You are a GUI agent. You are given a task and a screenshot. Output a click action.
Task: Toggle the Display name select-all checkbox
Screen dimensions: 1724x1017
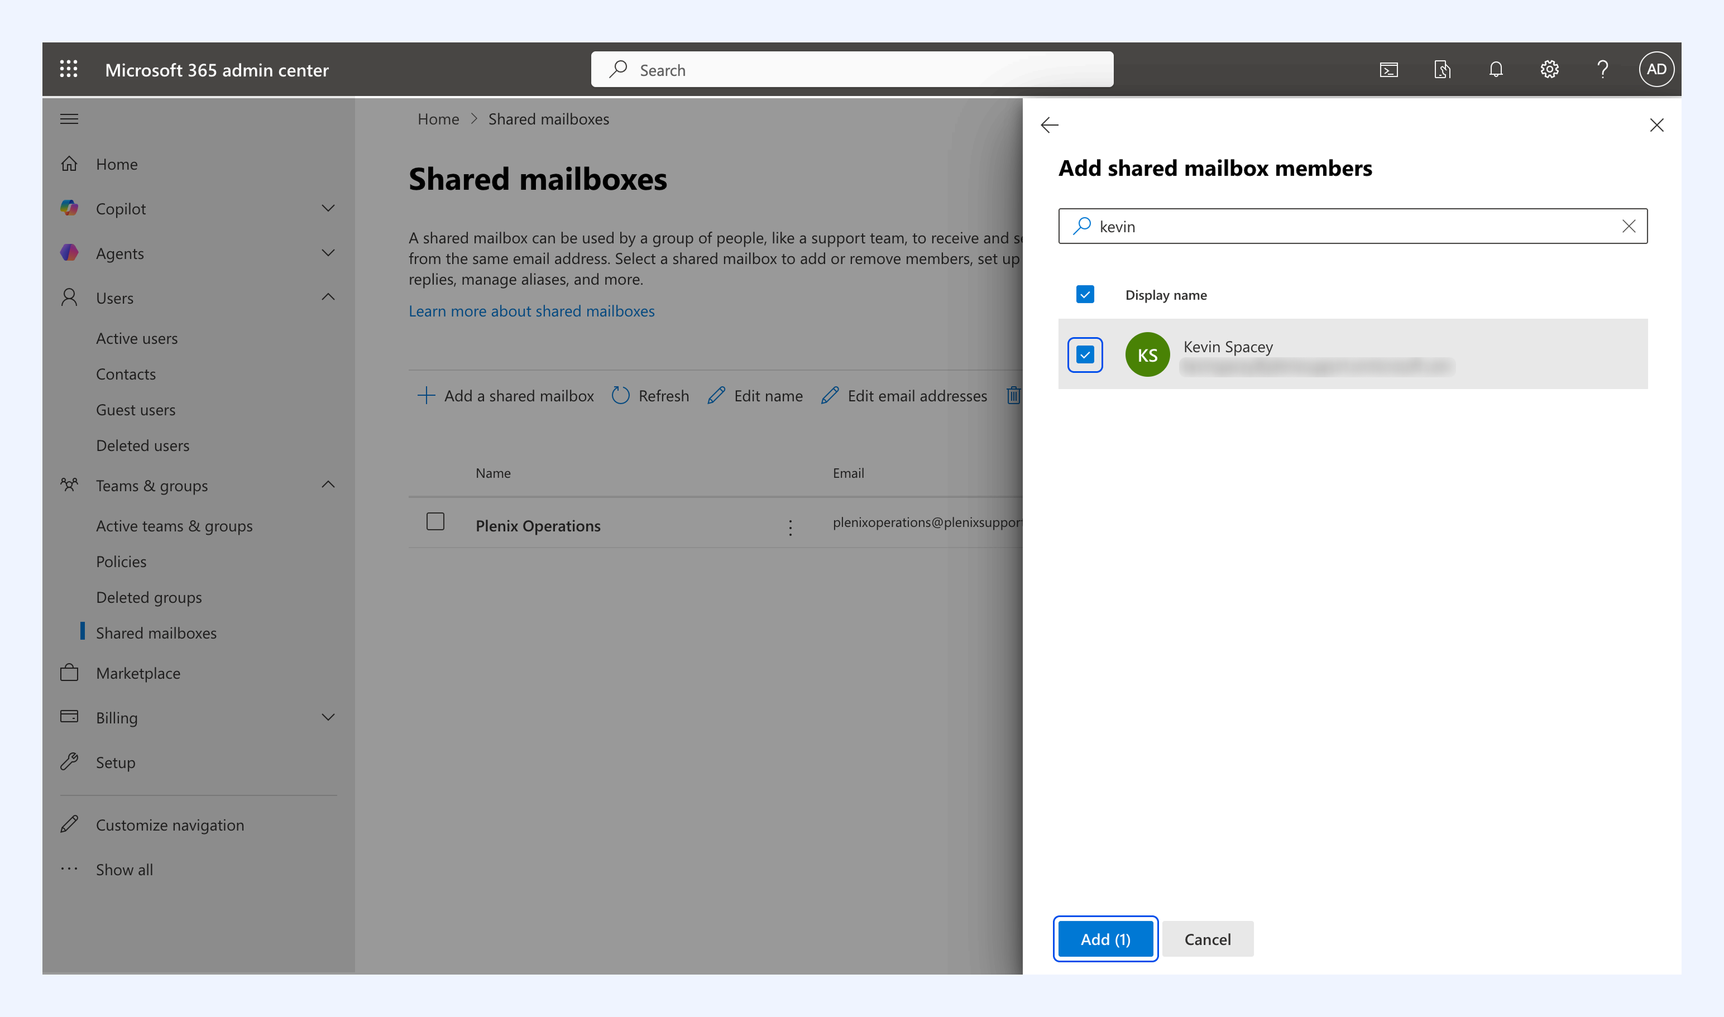tap(1084, 294)
